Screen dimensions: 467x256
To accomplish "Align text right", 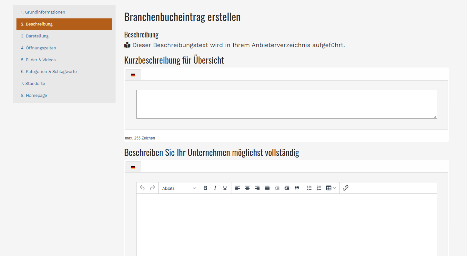I will (x=257, y=188).
